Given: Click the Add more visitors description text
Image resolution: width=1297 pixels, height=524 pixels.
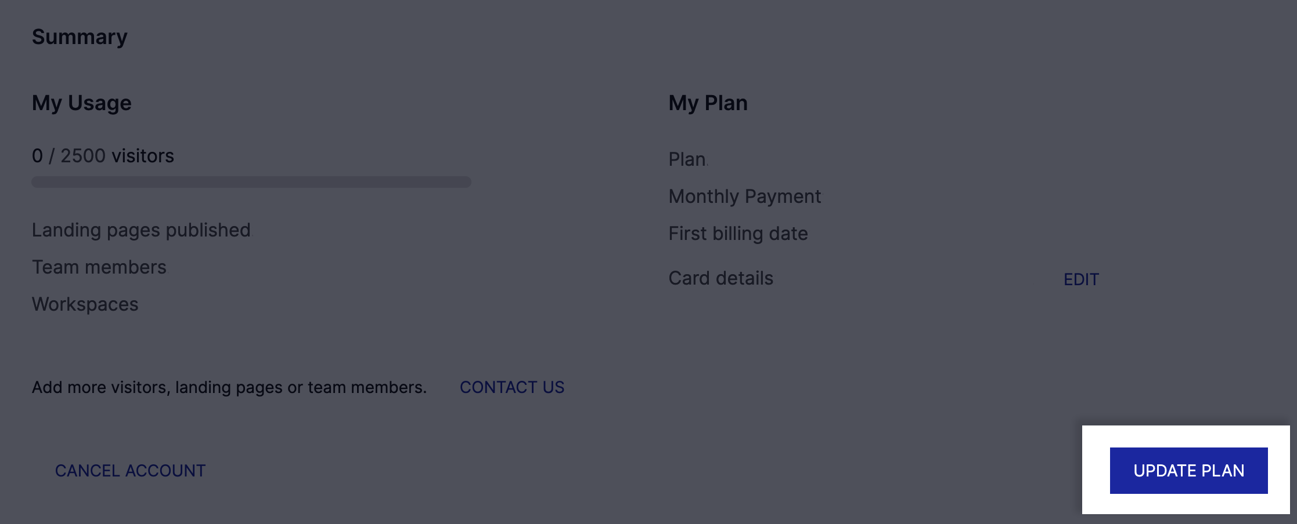Looking at the screenshot, I should 229,387.
